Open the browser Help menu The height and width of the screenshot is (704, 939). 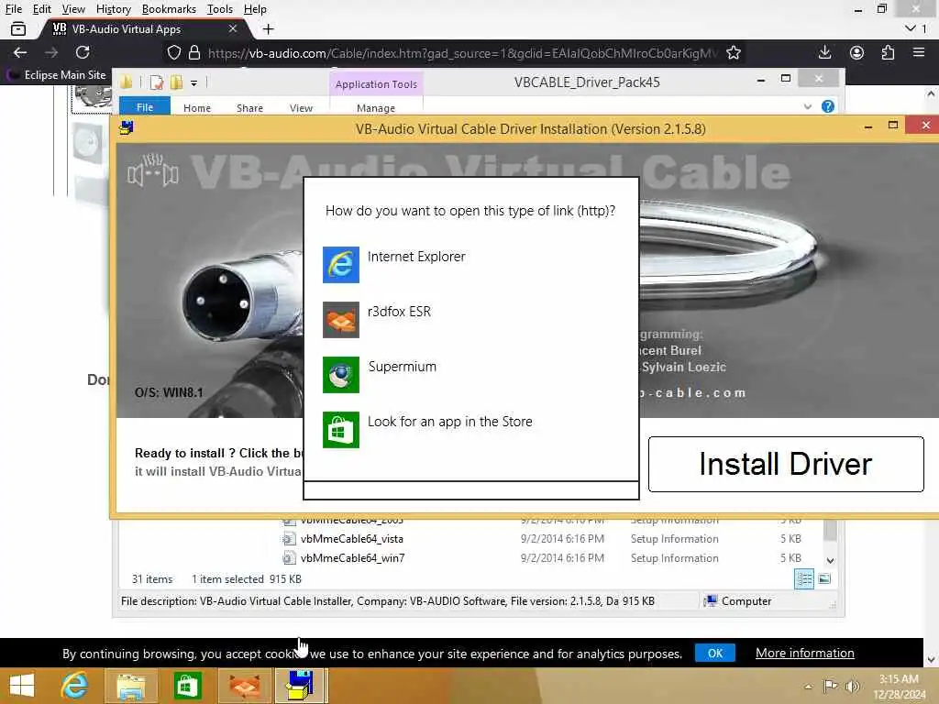[255, 9]
